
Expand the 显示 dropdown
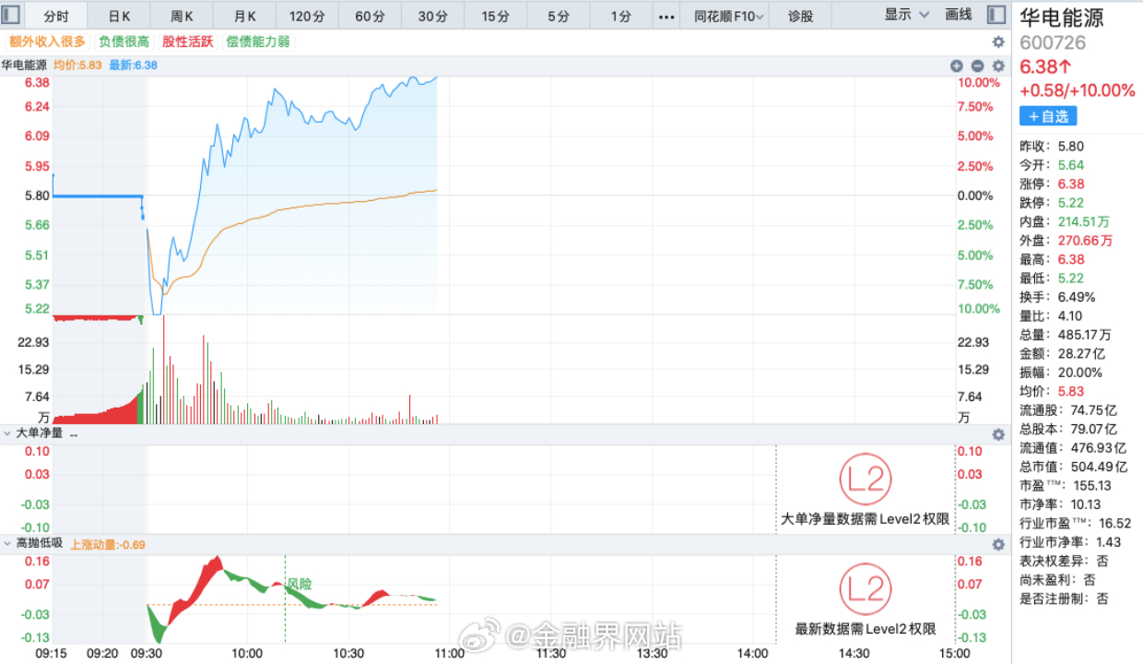[x=907, y=15]
